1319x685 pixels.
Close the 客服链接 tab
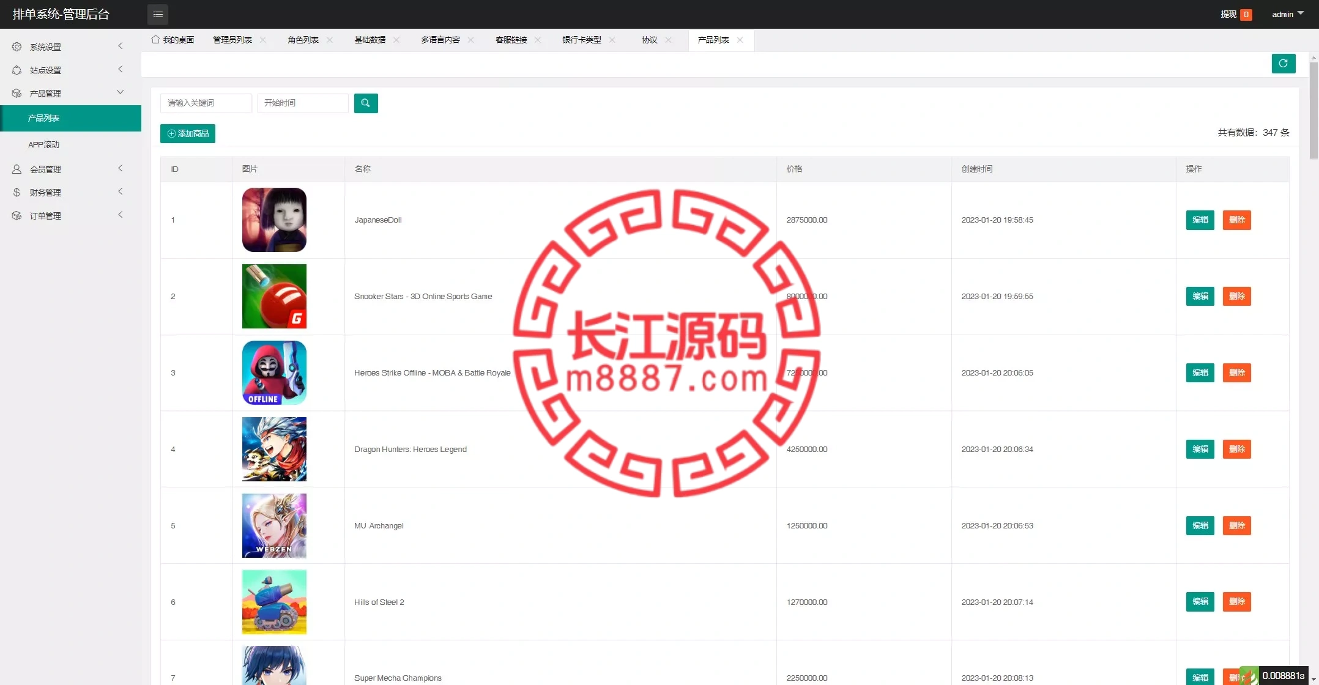(x=537, y=40)
